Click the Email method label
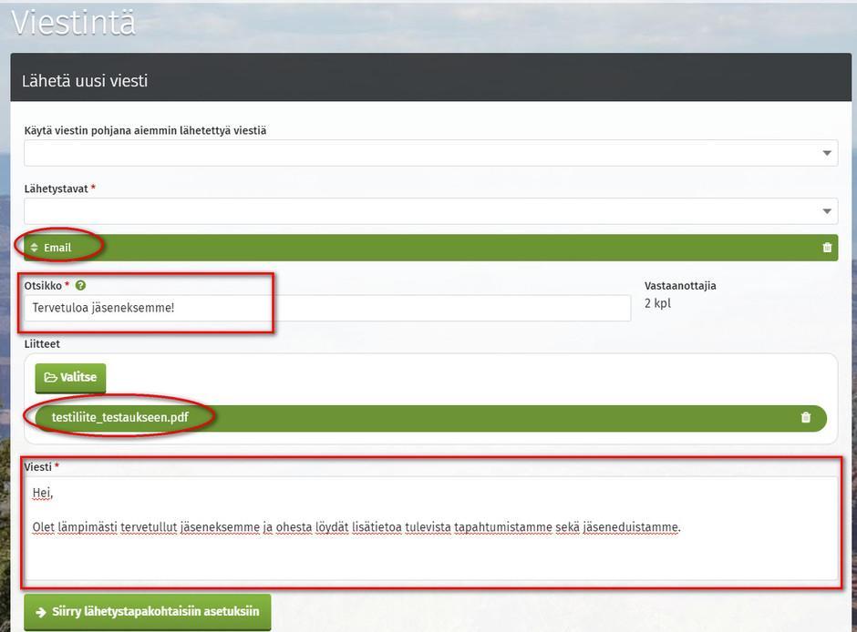Viewport: 857px width, 632px height. tap(57, 248)
